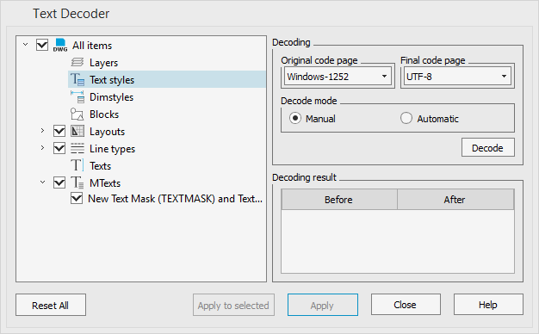Toggle the Line types checkbox
Viewport: 539px width, 334px height.
[59, 148]
